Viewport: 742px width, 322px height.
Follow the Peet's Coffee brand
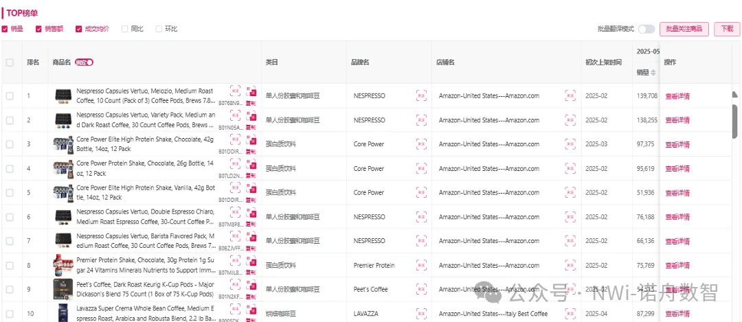421,289
